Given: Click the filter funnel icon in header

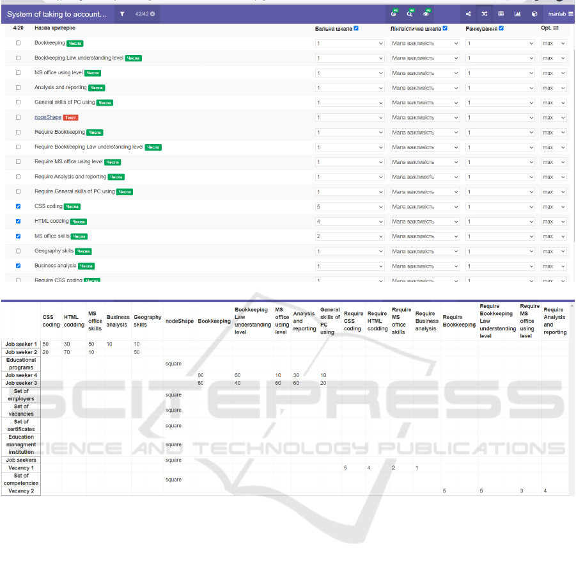Looking at the screenshot, I should coord(122,13).
